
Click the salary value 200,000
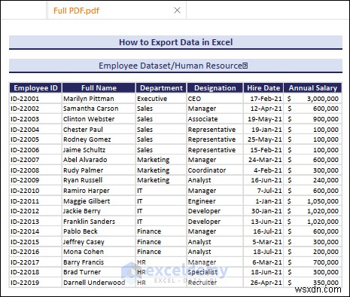click(326, 252)
